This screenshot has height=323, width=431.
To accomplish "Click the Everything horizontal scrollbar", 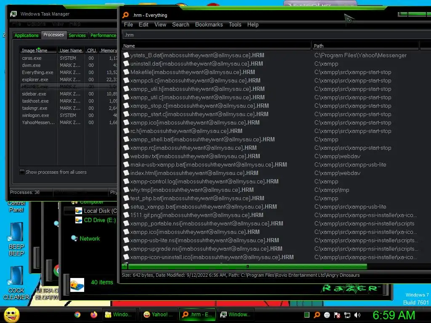I will (247, 266).
